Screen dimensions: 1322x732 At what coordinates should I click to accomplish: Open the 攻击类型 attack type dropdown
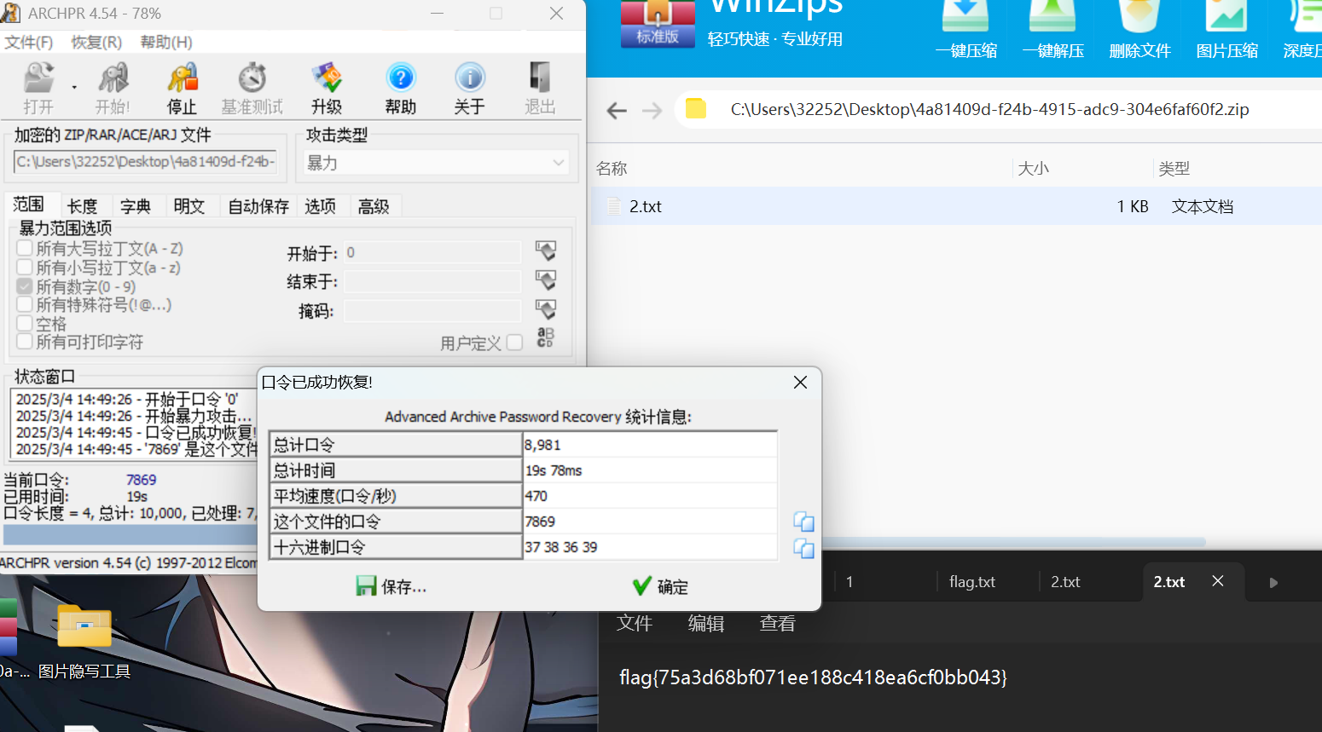tap(435, 162)
